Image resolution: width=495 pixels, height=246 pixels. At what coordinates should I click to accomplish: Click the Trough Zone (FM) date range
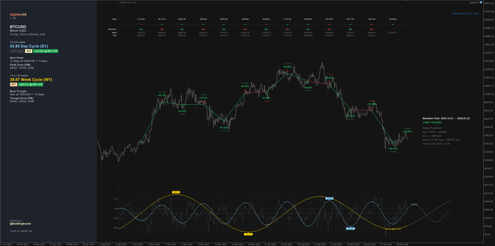22,101
